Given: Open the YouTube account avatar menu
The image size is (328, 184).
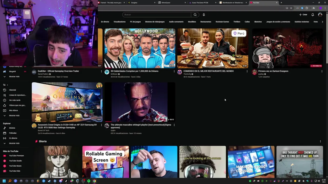Looking at the screenshot, I should (x=320, y=15).
